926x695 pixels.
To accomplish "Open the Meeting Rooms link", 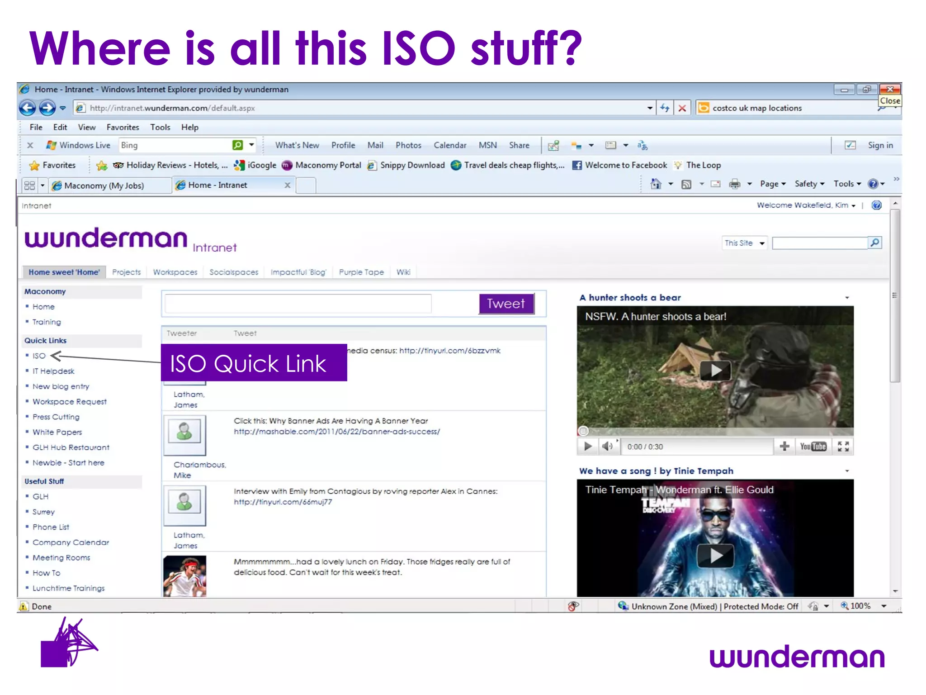I will 61,558.
